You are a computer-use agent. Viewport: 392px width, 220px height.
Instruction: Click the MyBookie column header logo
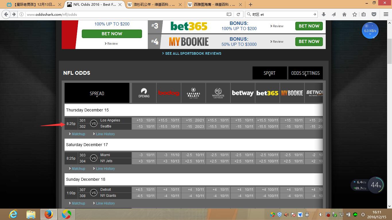pyautogui.click(x=292, y=93)
